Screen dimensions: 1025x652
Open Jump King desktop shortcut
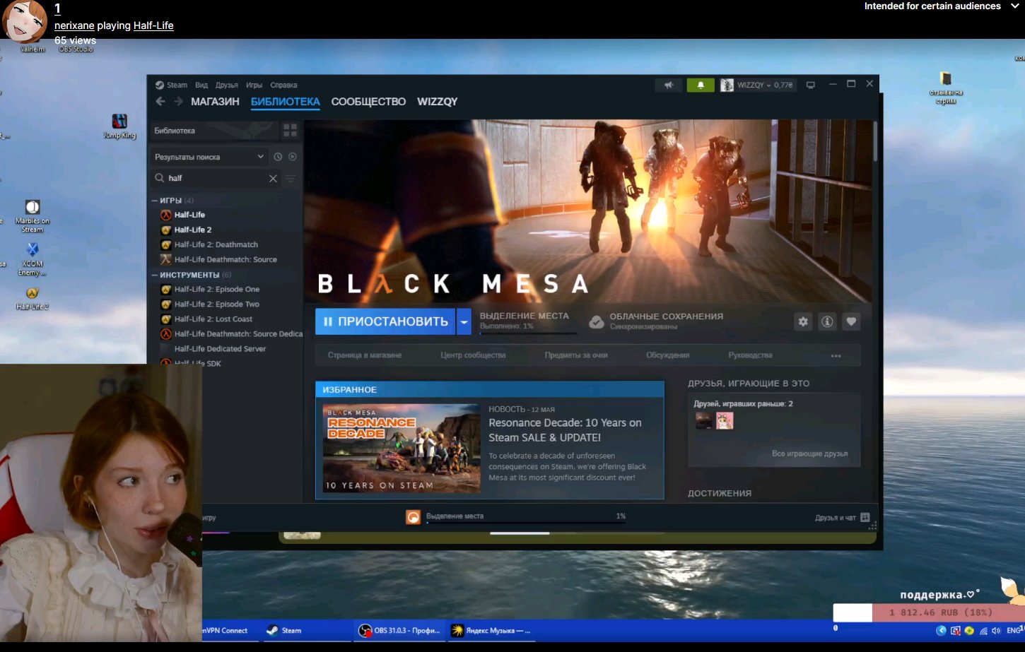click(119, 126)
